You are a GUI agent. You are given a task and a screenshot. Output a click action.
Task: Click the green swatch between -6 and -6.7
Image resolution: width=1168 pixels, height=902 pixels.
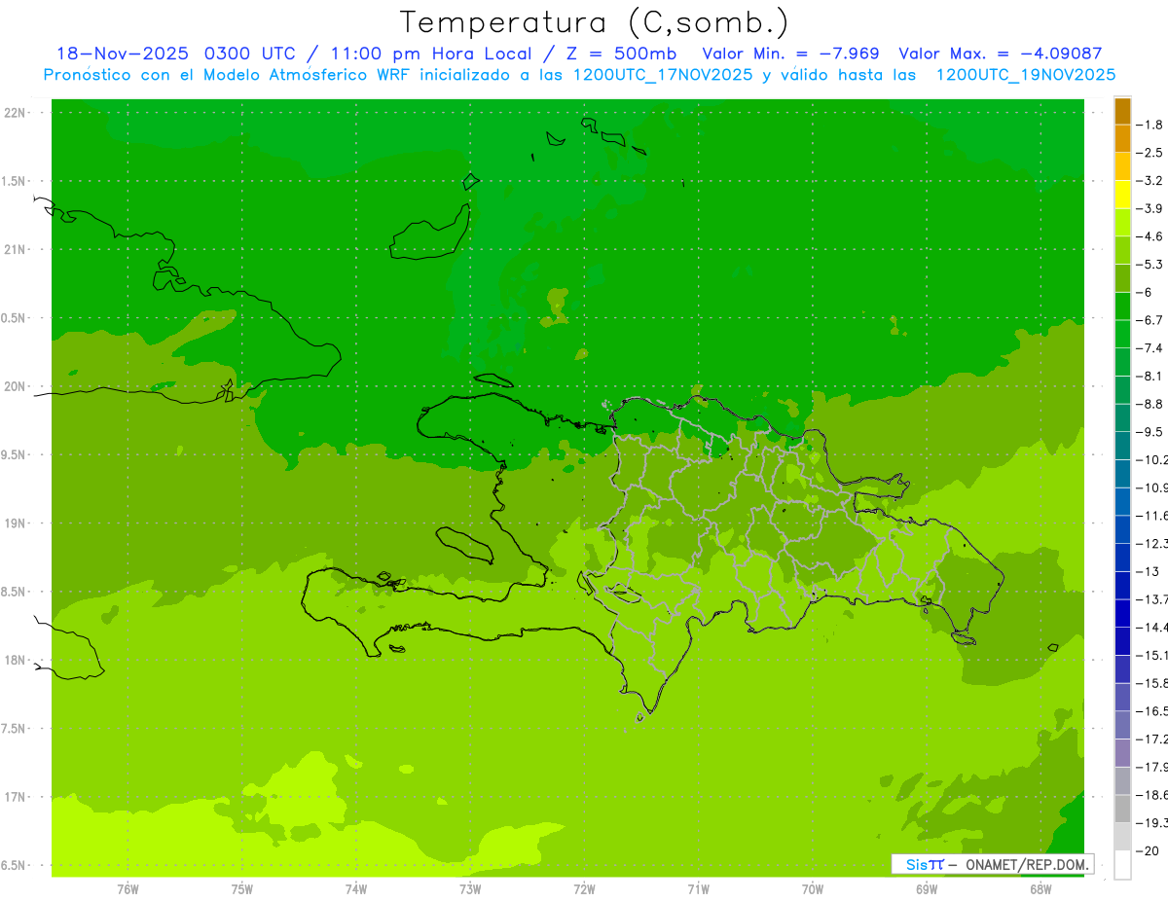[1122, 307]
